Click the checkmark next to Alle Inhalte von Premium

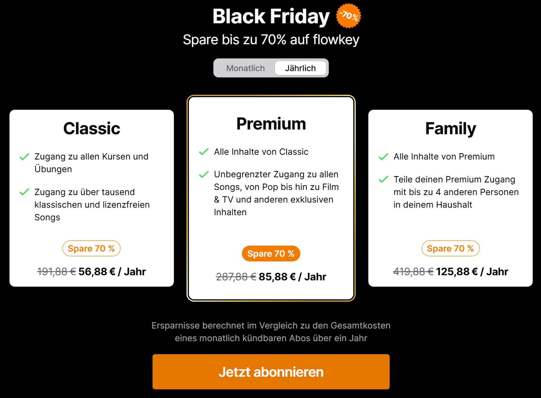tap(384, 156)
